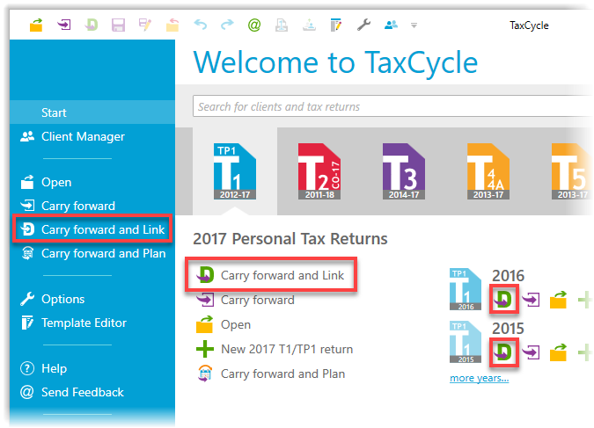Click the Close file folder icon in the toolbar
This screenshot has width=594, height=428.
click(172, 25)
